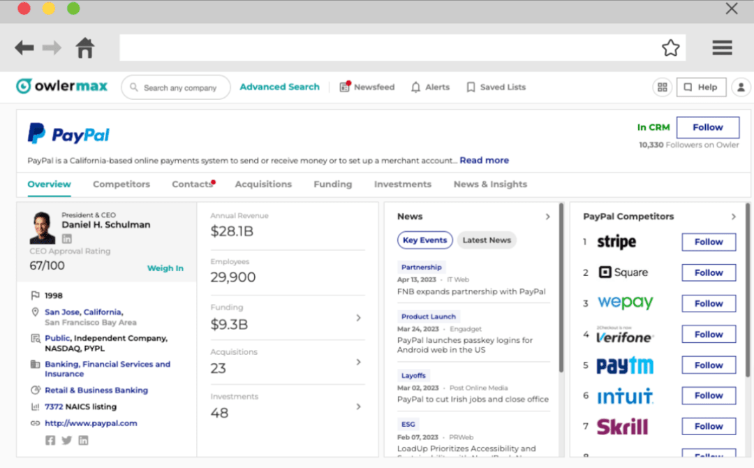This screenshot has height=468, width=754.
Task: Switch to the Competitors tab
Action: pos(121,184)
